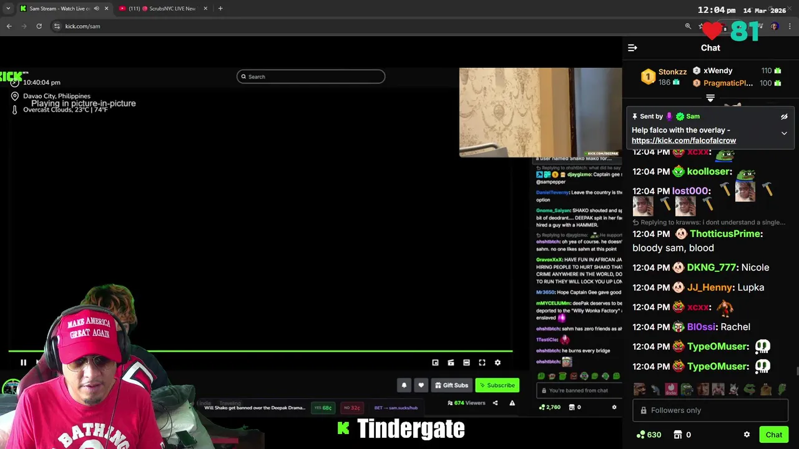This screenshot has height=449, width=799.
Task: Hide the pinned message with the crossed-eye icon
Action: (784, 117)
